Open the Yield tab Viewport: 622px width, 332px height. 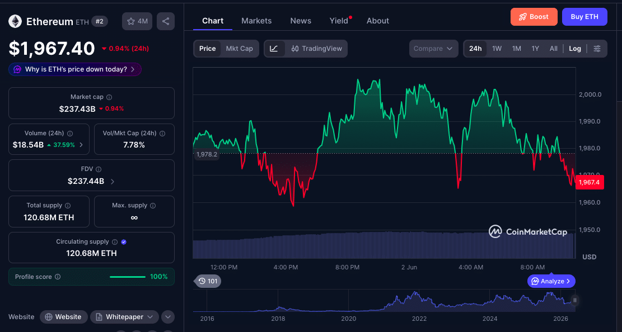coord(339,21)
